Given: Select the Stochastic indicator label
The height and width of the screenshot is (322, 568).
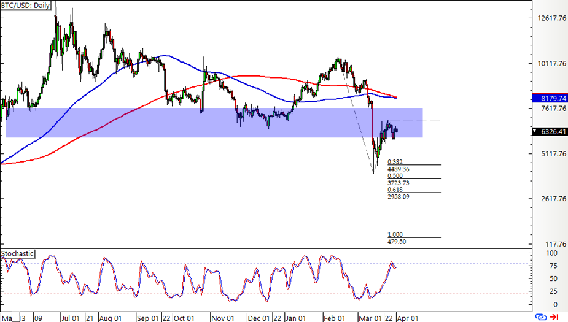Looking at the screenshot, I should 17,254.
